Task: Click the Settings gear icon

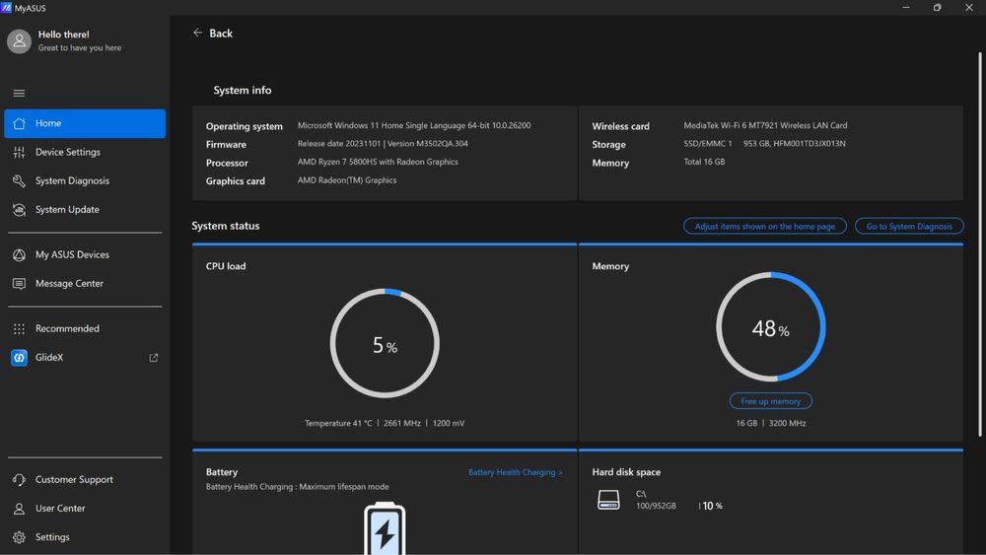Action: (x=19, y=537)
